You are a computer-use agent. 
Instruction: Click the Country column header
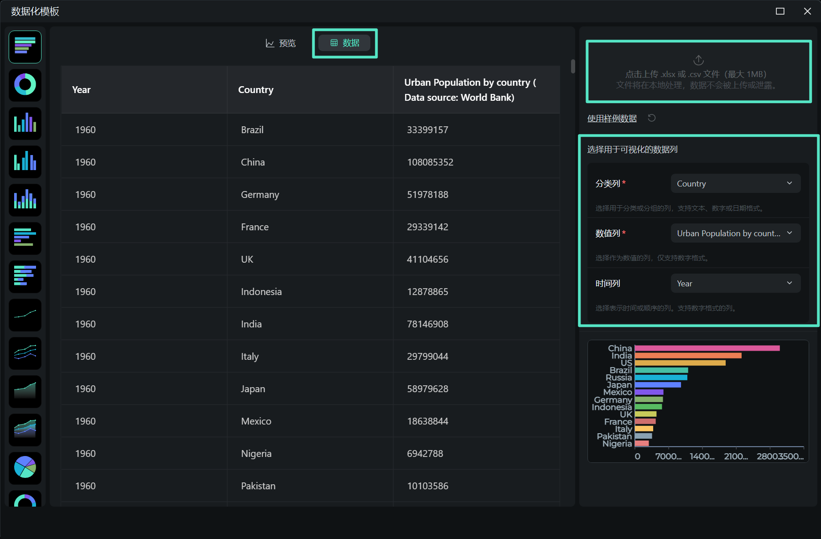coord(256,90)
